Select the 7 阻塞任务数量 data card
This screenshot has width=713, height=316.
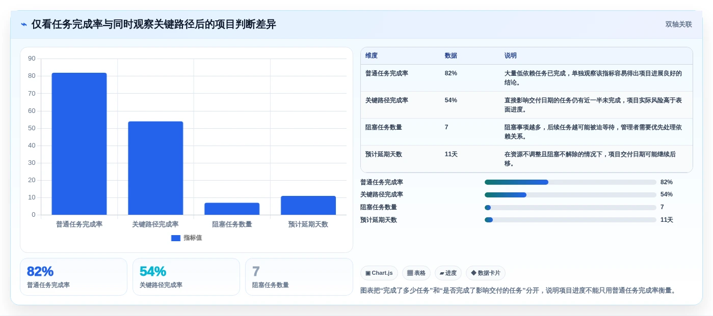(299, 277)
